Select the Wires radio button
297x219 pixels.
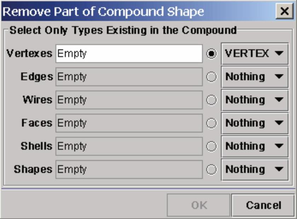point(211,100)
